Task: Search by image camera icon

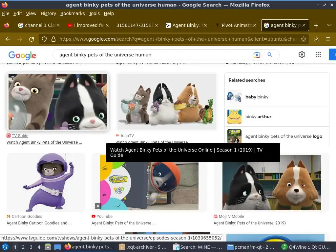Action: (257, 55)
